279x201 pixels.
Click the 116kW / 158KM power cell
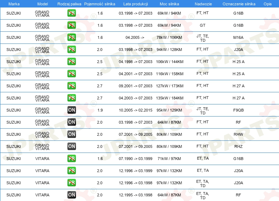[x=170, y=74]
